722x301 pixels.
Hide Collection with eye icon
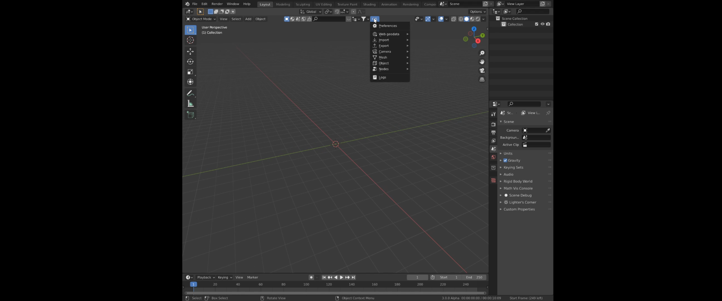click(x=542, y=24)
